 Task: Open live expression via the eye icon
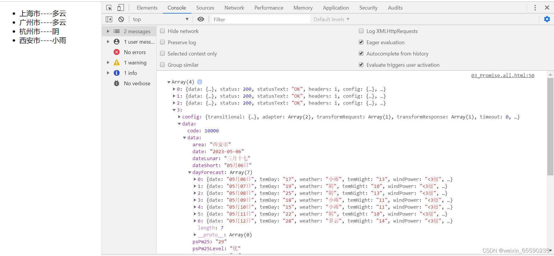201,19
